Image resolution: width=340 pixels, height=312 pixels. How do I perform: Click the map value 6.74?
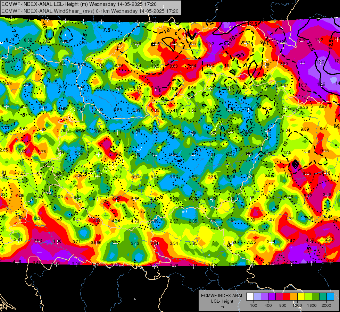[10, 40]
